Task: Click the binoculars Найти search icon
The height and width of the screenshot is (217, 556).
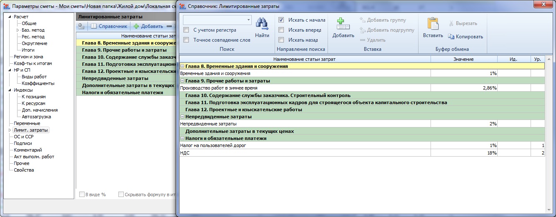Action: coord(262,25)
